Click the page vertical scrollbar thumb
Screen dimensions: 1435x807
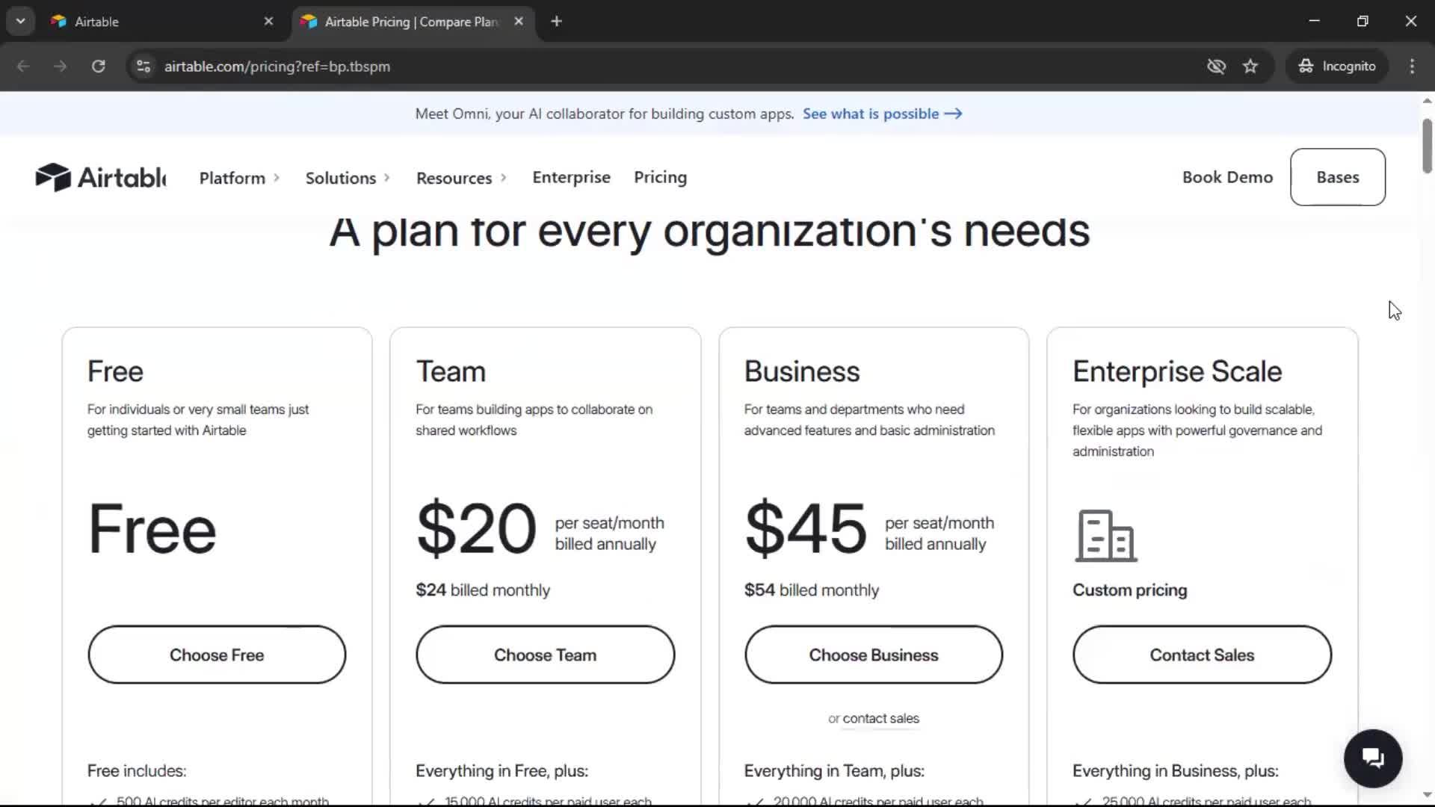pos(1427,146)
